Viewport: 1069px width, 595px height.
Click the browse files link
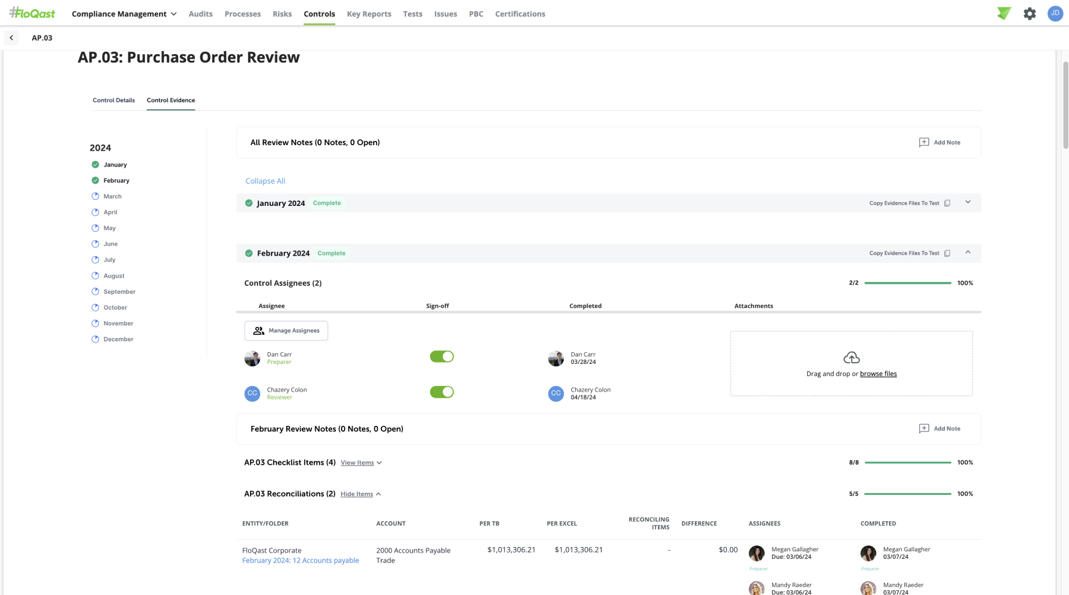click(878, 374)
